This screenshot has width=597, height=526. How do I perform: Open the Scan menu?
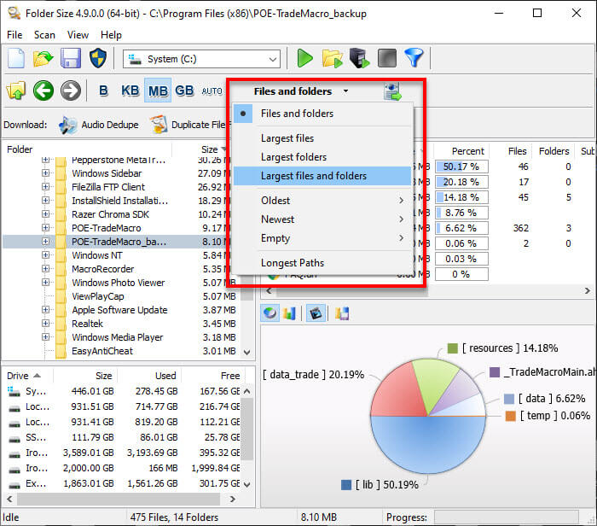(44, 35)
